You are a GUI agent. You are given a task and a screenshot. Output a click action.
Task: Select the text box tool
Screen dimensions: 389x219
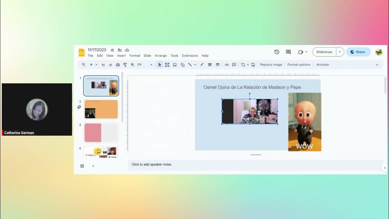pos(167,64)
